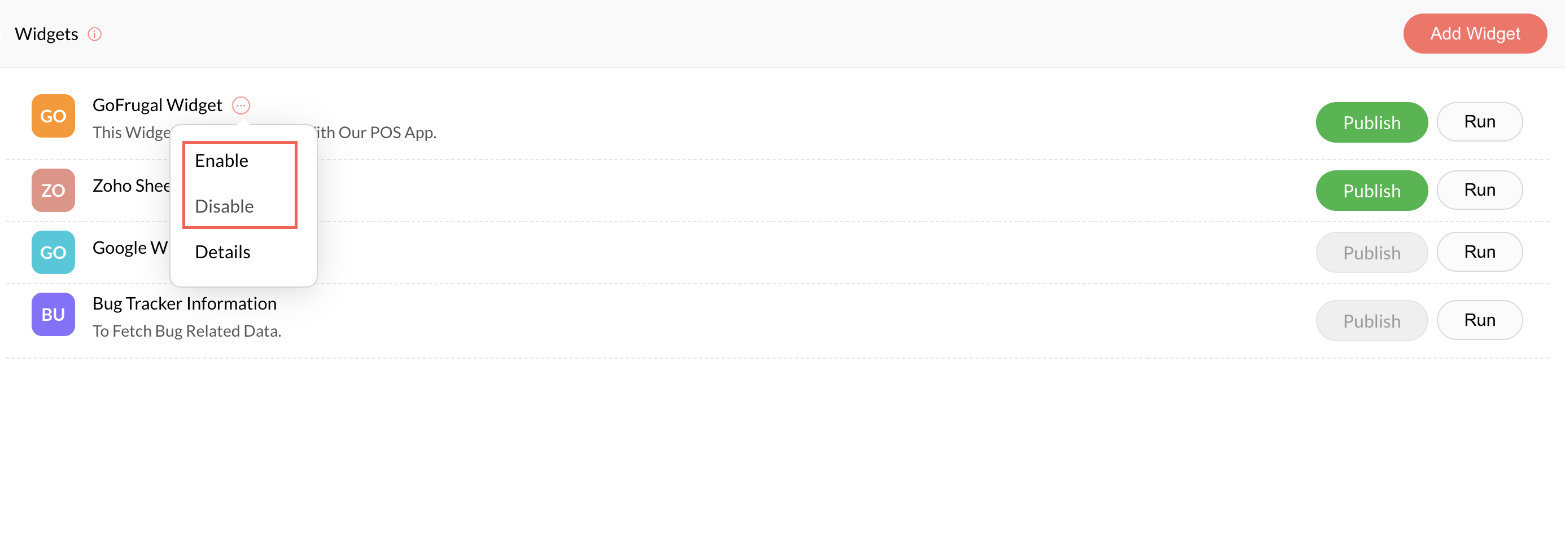This screenshot has height=534, width=1565.
Task: Publish the Zoho Sheet widget
Action: [1371, 191]
